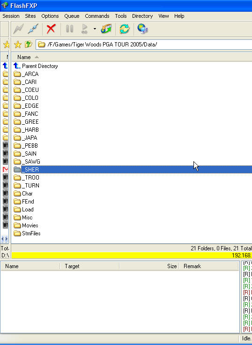252x345 pixels.
Task: Click the Disconnect plug icon
Action: [x=33, y=29]
